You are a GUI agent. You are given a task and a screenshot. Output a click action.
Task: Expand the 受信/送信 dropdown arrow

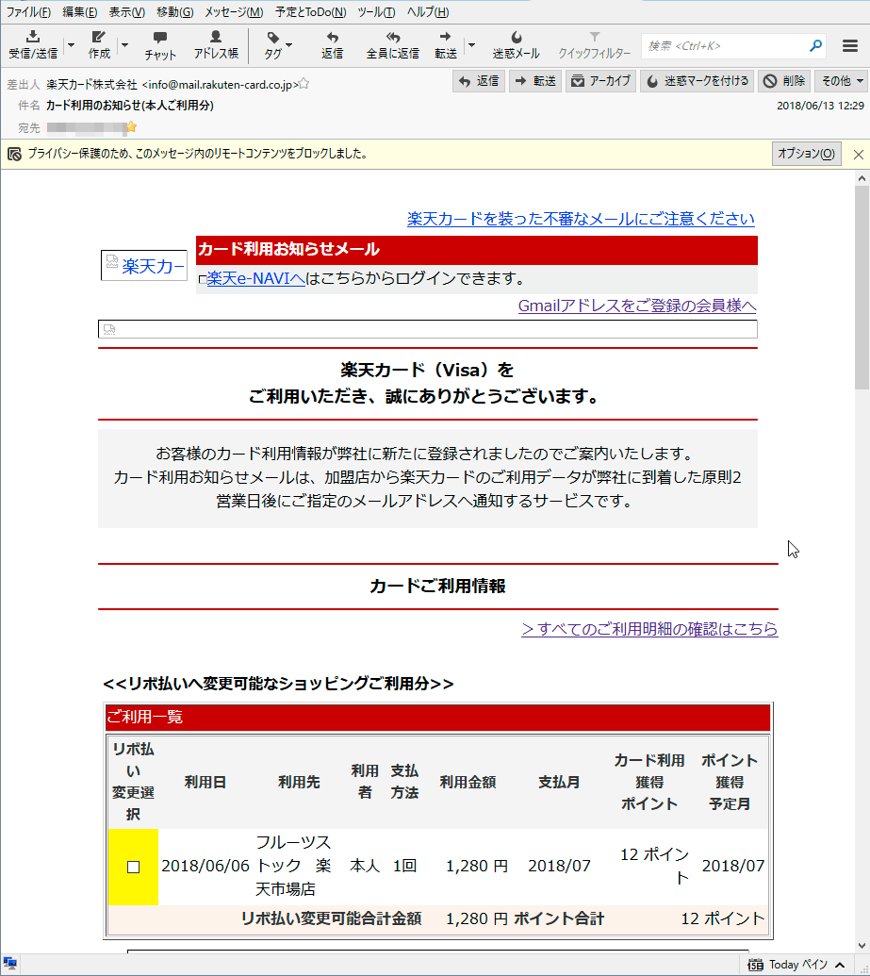point(71,45)
